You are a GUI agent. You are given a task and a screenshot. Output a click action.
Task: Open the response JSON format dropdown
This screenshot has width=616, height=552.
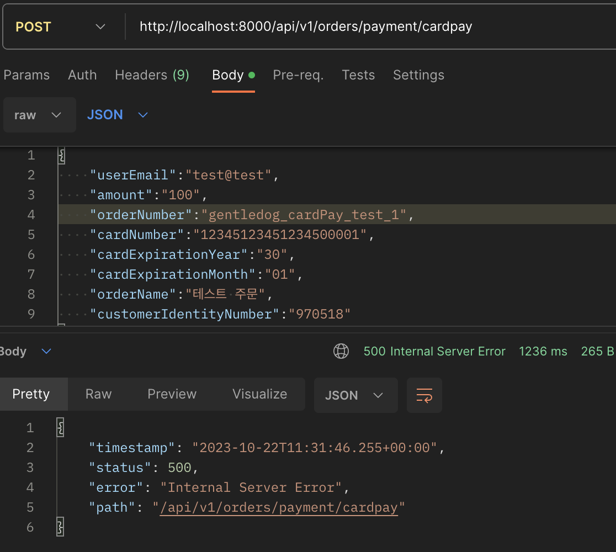tap(355, 395)
